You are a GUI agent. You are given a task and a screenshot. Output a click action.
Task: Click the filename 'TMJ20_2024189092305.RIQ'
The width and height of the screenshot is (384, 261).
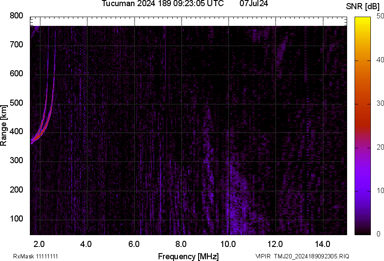tap(312, 256)
